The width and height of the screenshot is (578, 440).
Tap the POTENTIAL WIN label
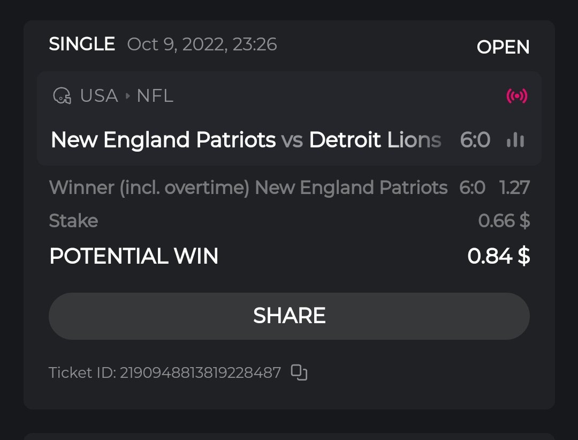(x=134, y=256)
